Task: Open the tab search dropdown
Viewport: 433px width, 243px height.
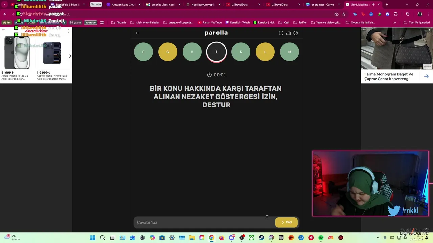Action: pyautogui.click(x=4, y=5)
